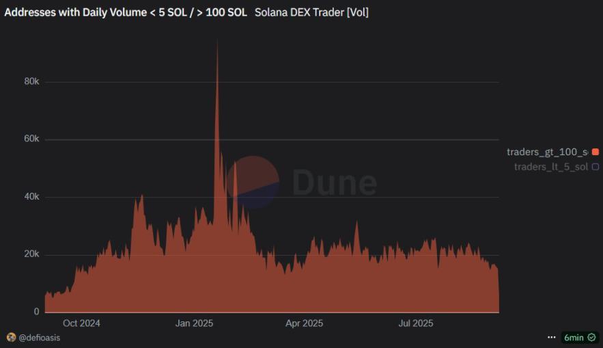Screen dimensions: 603x348
Task: Click the Jan 2025 x-axis label
Action: (x=193, y=323)
